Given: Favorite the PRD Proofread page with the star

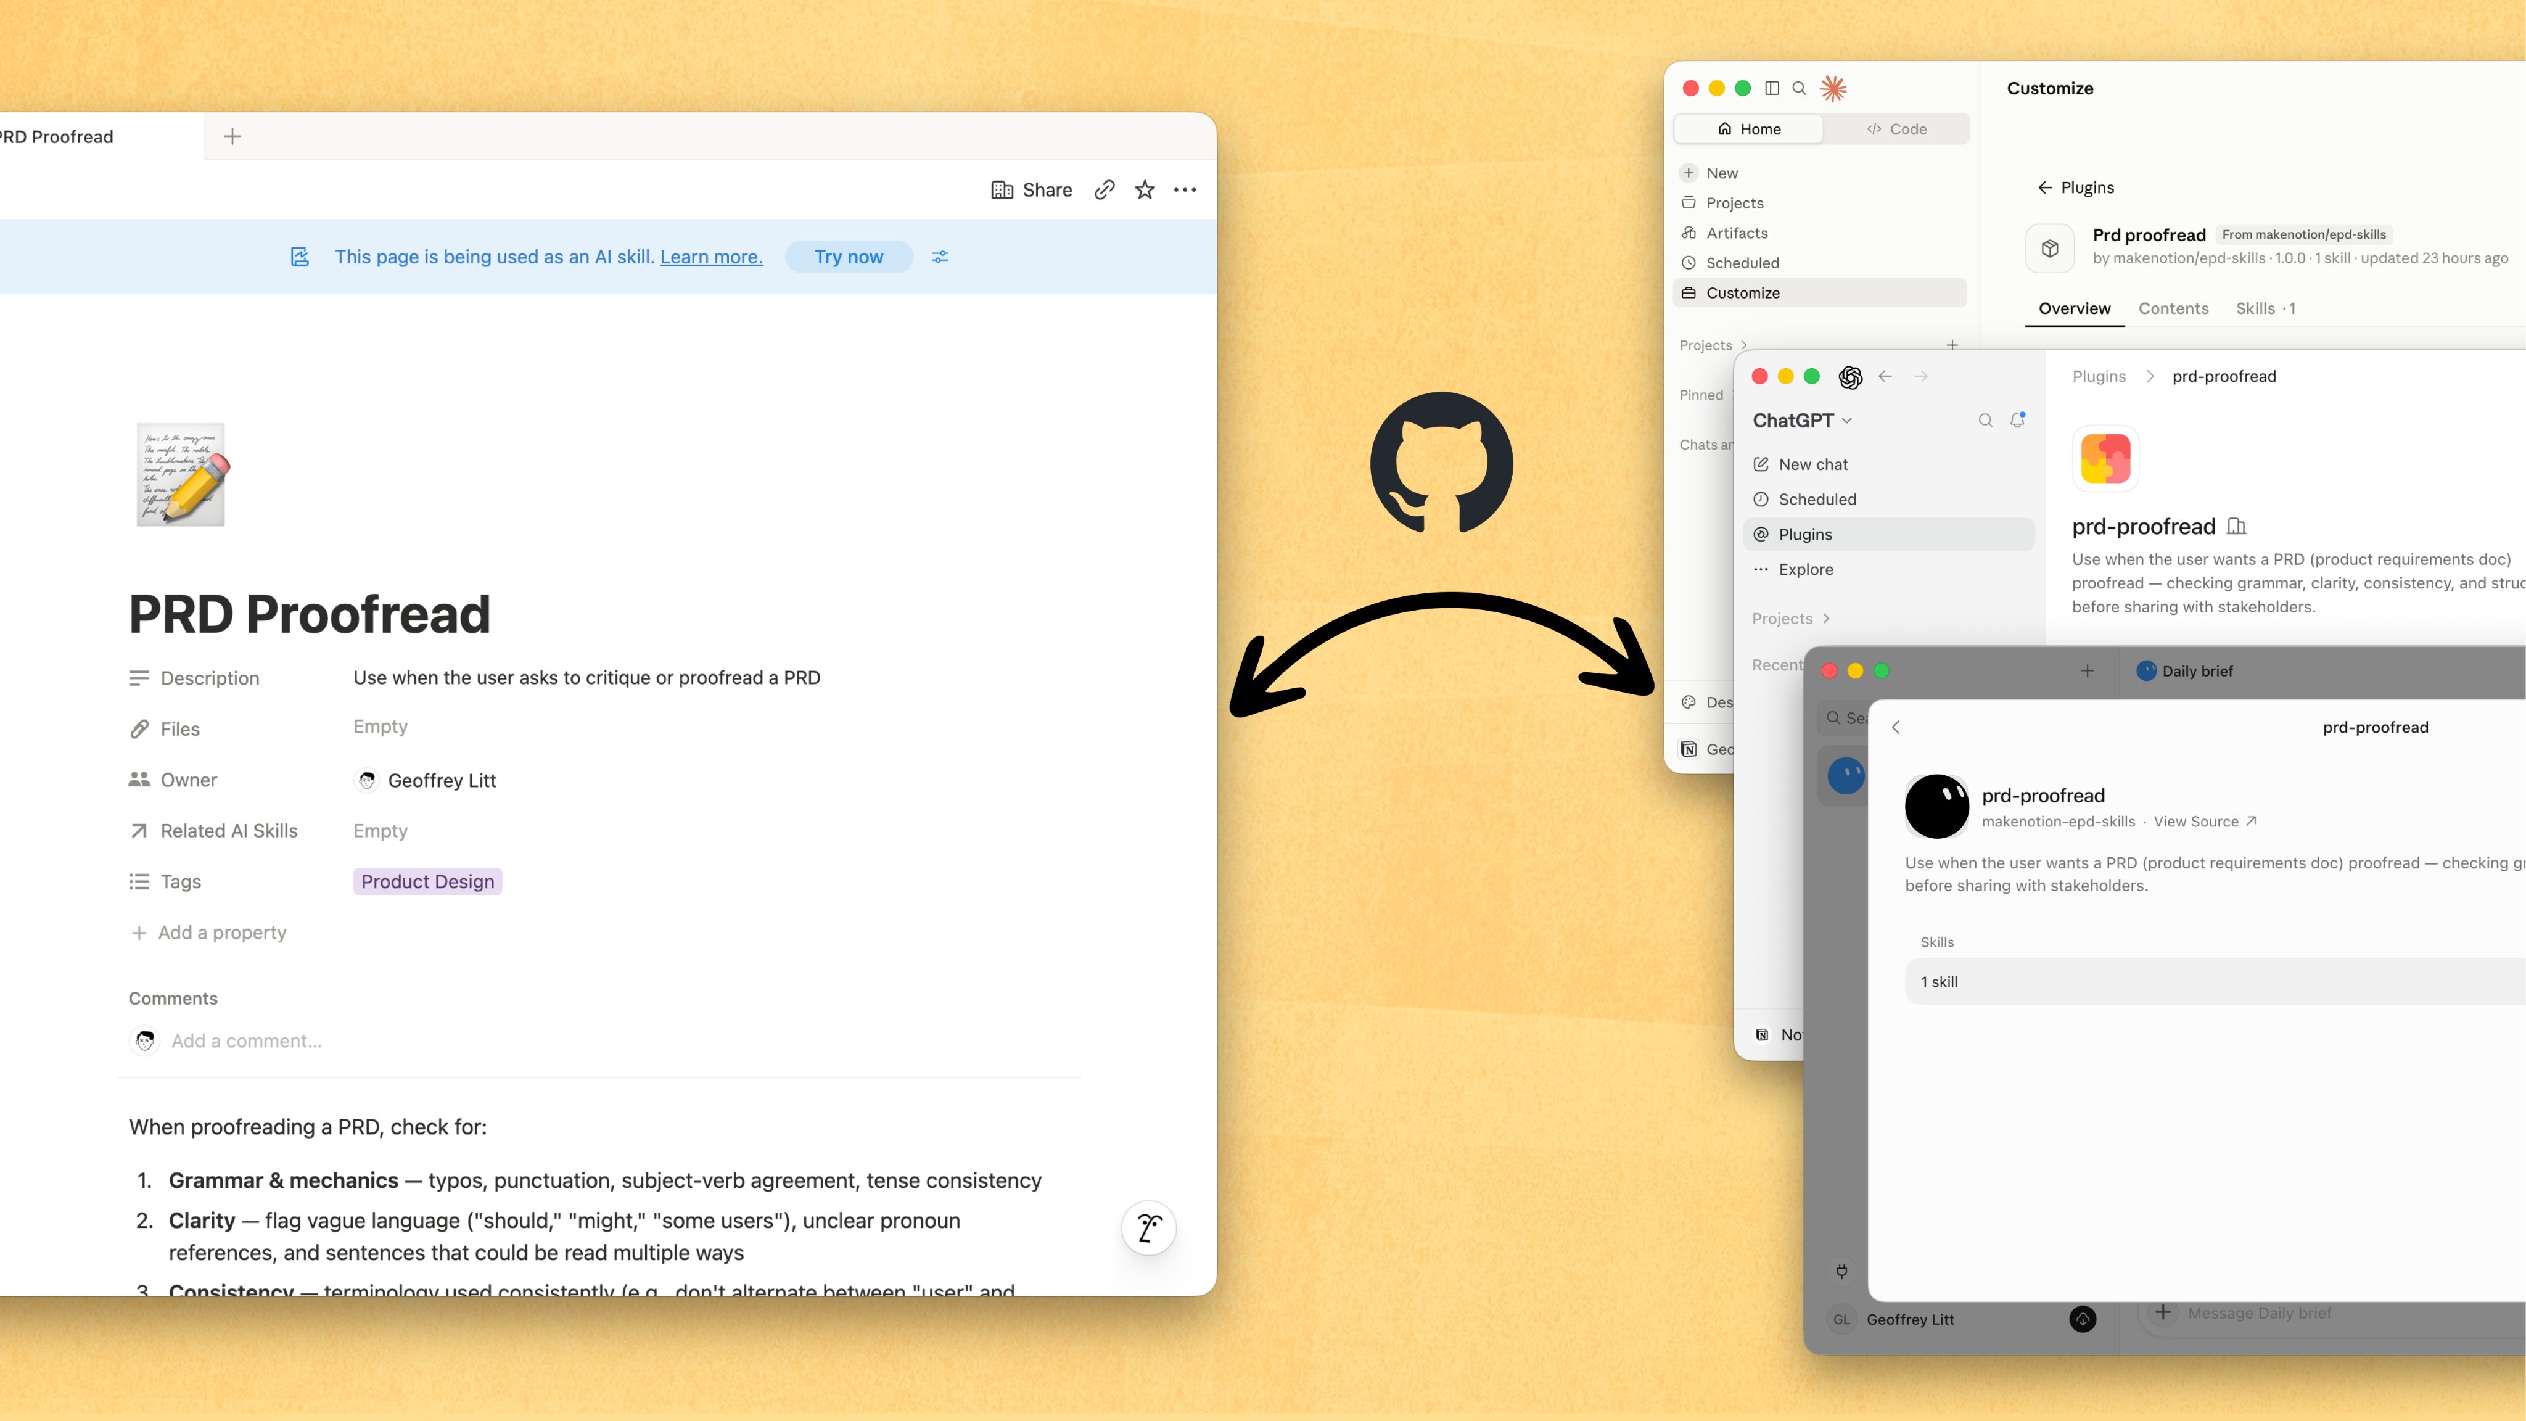Looking at the screenshot, I should coord(1145,190).
